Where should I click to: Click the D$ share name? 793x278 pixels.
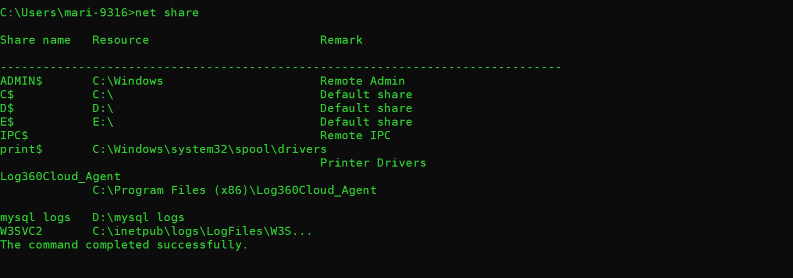click(x=7, y=108)
